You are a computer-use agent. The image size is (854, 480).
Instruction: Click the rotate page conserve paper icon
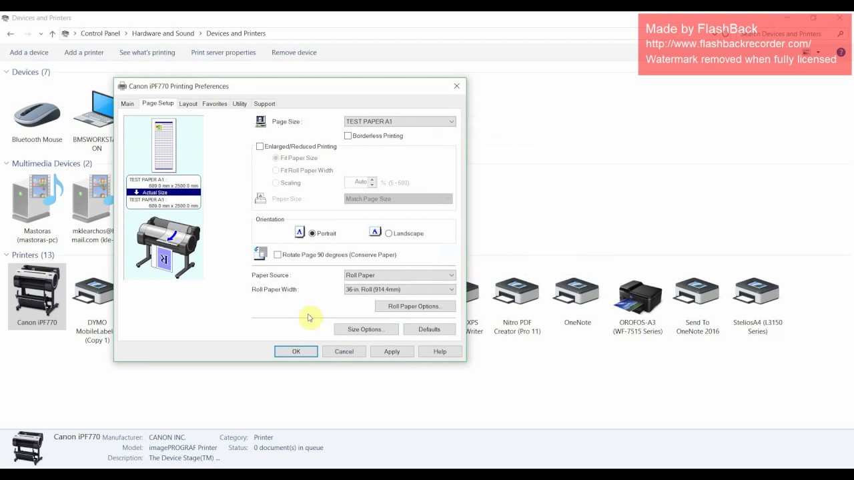click(x=260, y=253)
